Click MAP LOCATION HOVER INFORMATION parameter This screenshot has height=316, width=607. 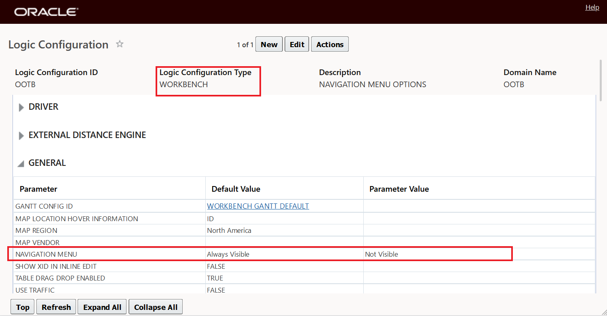point(77,219)
